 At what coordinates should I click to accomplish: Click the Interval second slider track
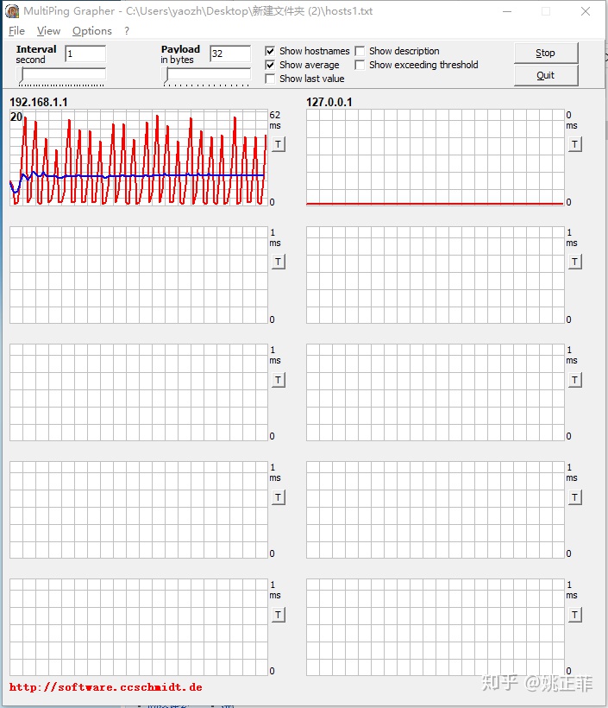[x=62, y=75]
